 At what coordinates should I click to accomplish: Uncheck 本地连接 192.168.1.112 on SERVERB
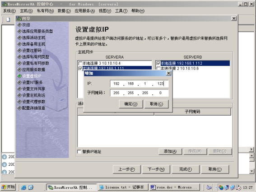158,63
